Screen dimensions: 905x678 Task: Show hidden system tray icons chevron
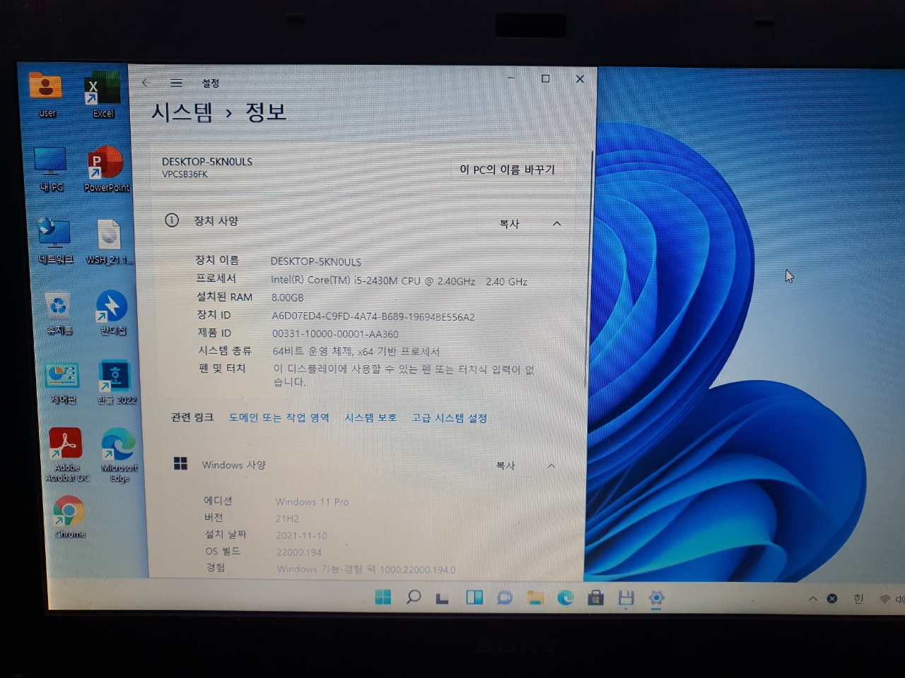click(x=813, y=599)
